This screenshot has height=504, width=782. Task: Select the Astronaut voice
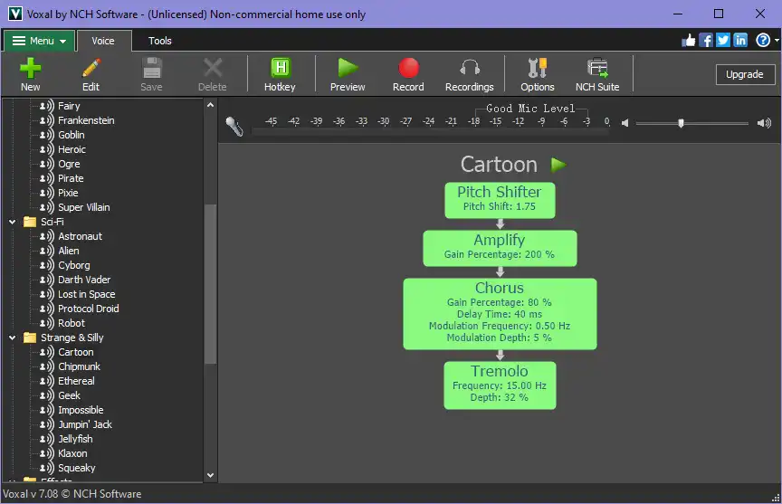click(x=80, y=236)
